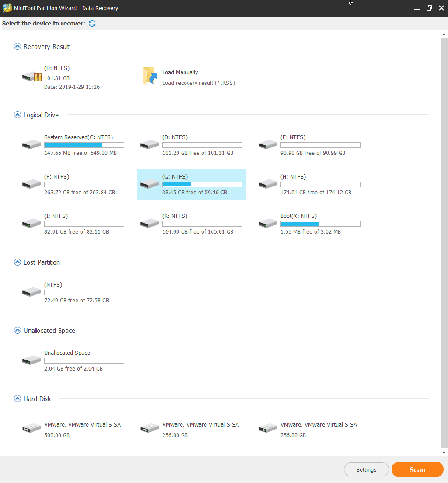Click the G: NTFS usage bar
This screenshot has height=483, width=448.
202,185
